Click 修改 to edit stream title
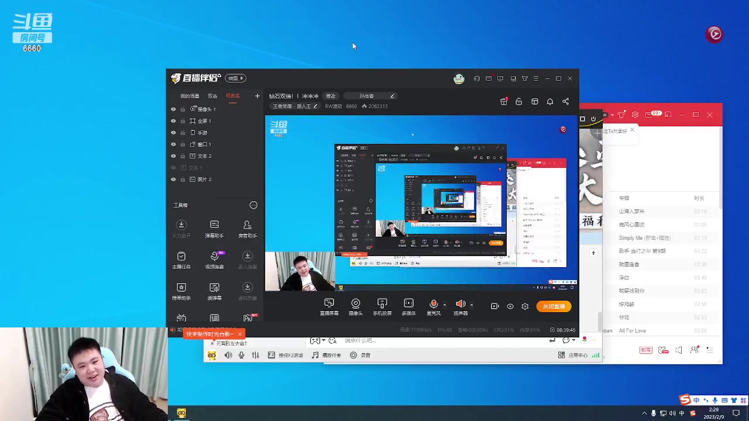Screen dimensions: 749x421 coord(331,96)
